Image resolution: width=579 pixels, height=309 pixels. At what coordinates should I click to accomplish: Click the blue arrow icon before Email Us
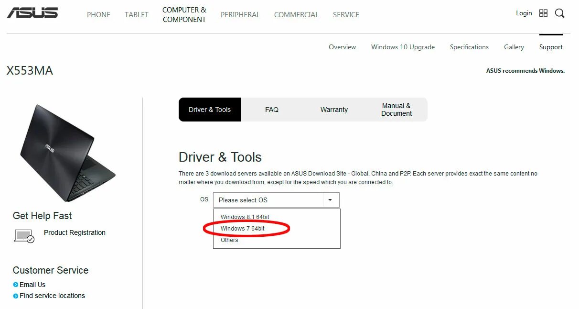point(16,284)
